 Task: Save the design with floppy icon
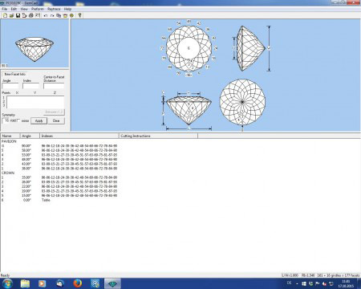pyautogui.click(x=18, y=15)
